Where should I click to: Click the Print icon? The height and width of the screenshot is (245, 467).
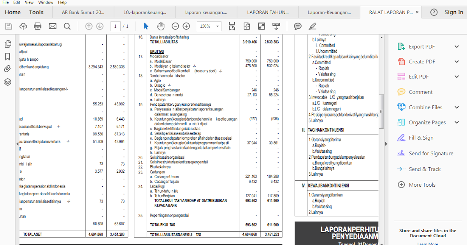pyautogui.click(x=38, y=26)
